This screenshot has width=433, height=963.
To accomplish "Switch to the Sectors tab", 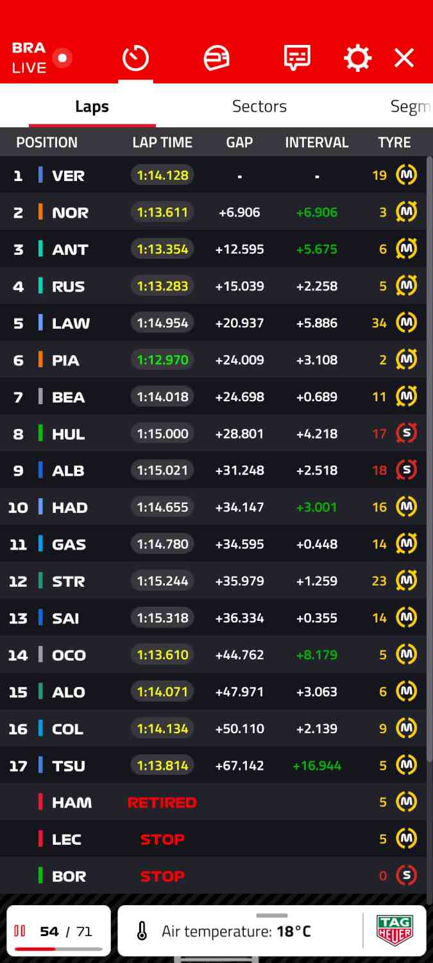I will point(259,107).
